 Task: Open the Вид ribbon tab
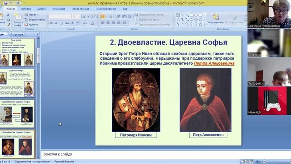click(x=125, y=9)
